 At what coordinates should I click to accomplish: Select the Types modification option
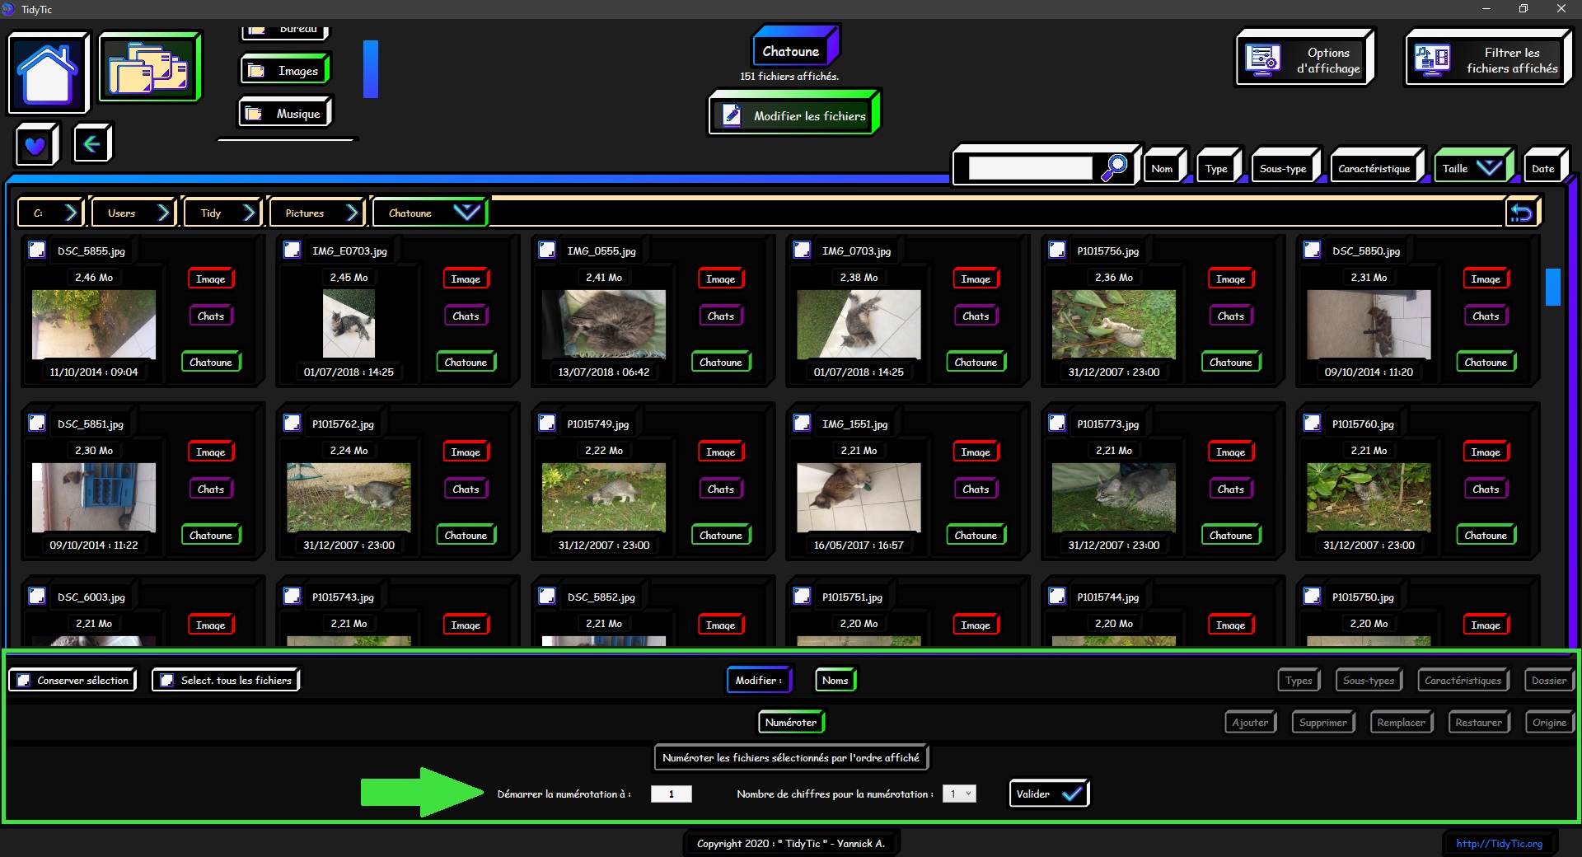[x=1299, y=680]
